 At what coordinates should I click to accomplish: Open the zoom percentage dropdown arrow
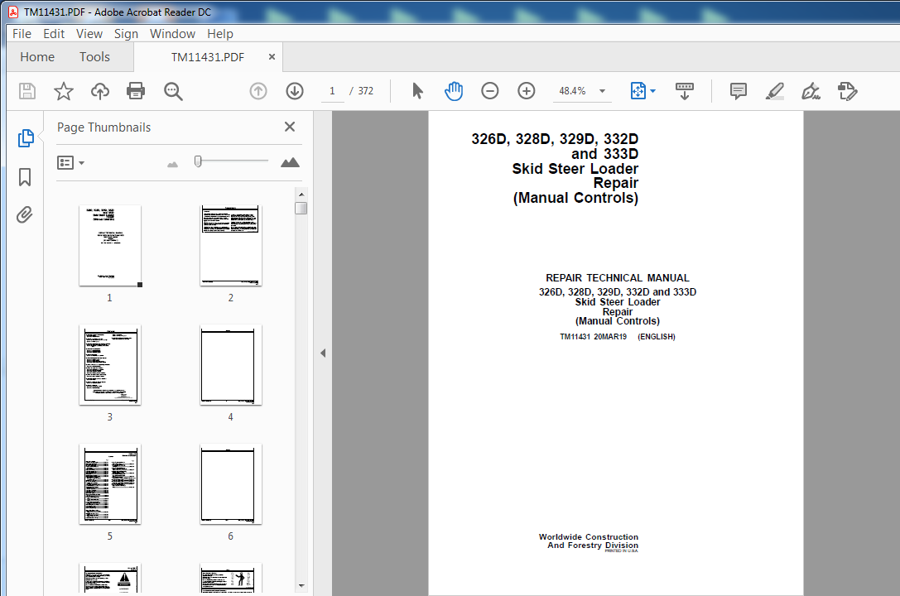[602, 91]
